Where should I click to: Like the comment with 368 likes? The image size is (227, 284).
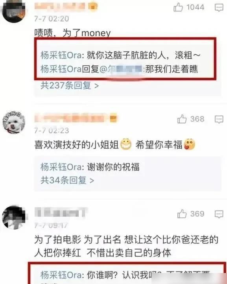tap(182, 119)
